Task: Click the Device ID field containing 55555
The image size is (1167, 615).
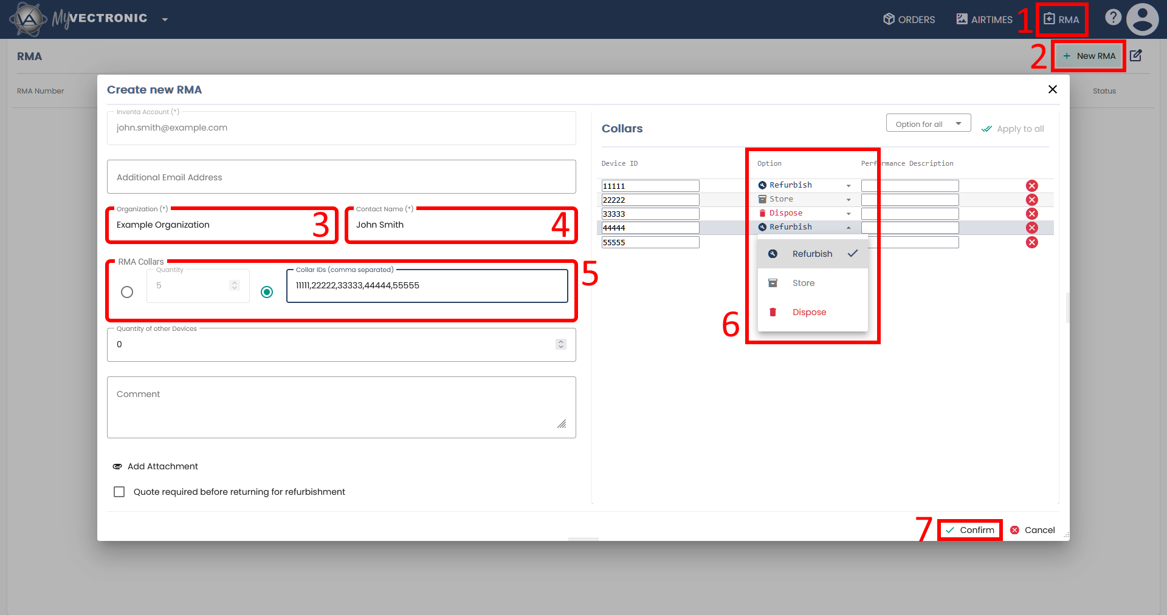Action: 650,242
